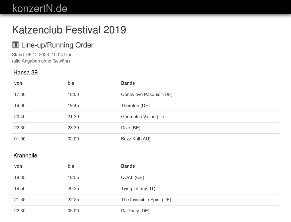Screen dimensions: 291x222
Task: Click Tying Tiffany (IT) band entry
Action: [x=138, y=188]
